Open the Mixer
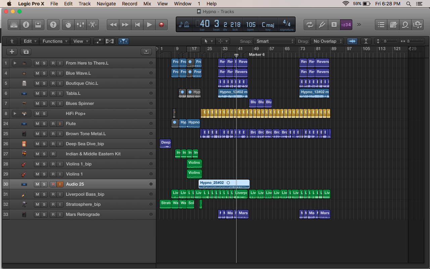Viewport: 430px width, 269px height. coord(80,25)
